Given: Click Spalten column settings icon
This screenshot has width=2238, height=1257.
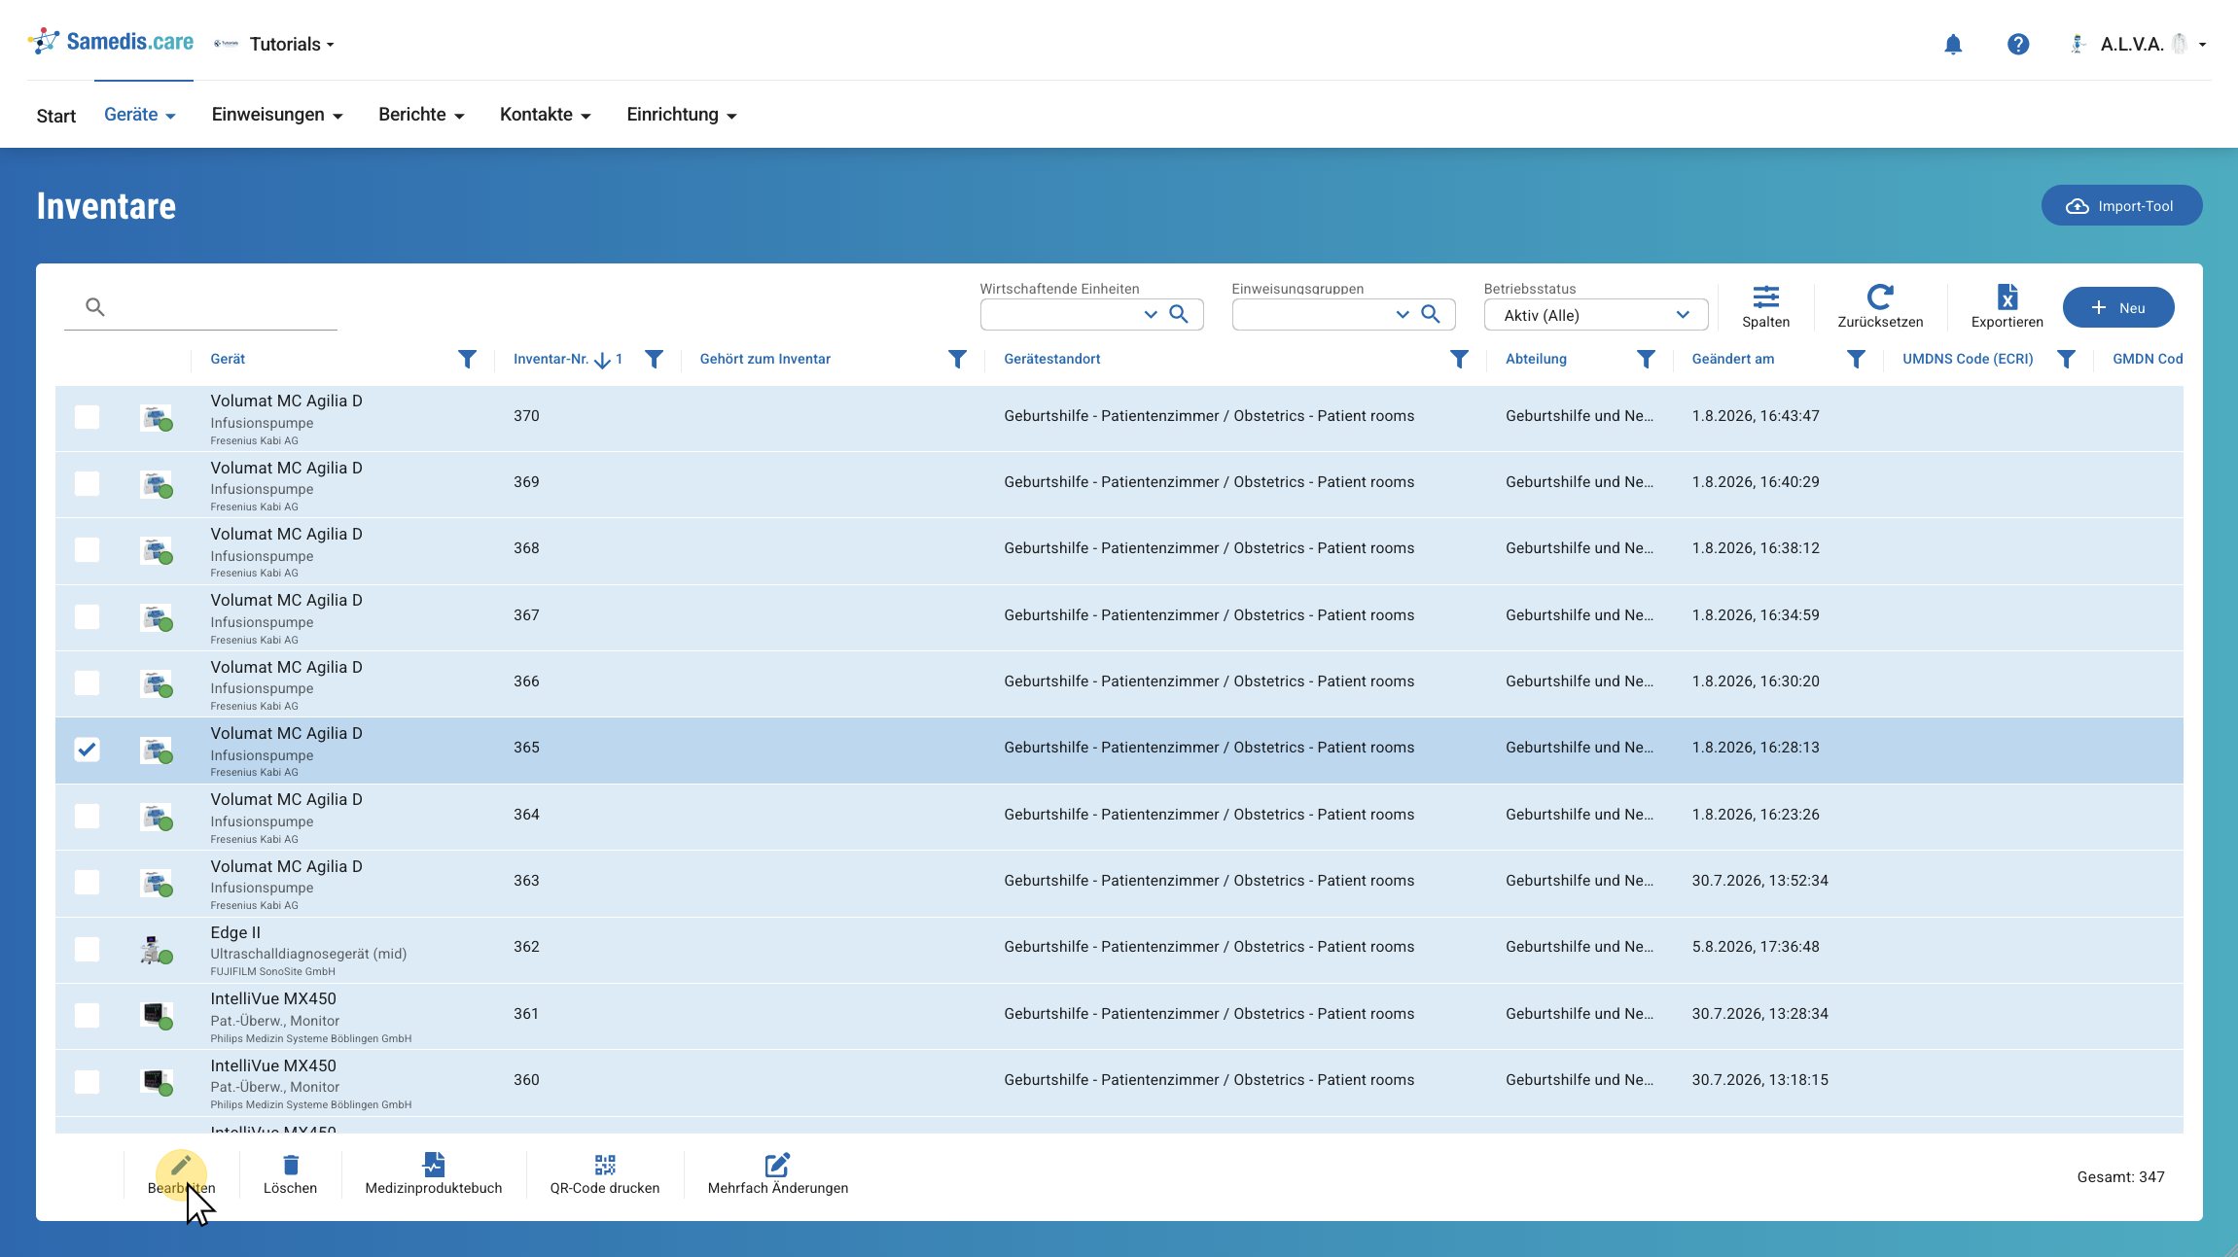Looking at the screenshot, I should (1766, 297).
